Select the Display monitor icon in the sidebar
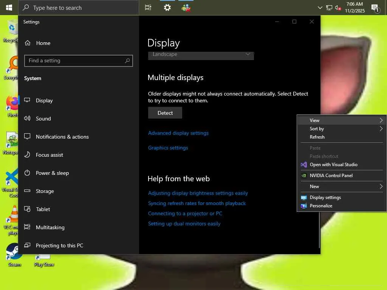Viewport: 387px width, 290px height. pyautogui.click(x=27, y=100)
